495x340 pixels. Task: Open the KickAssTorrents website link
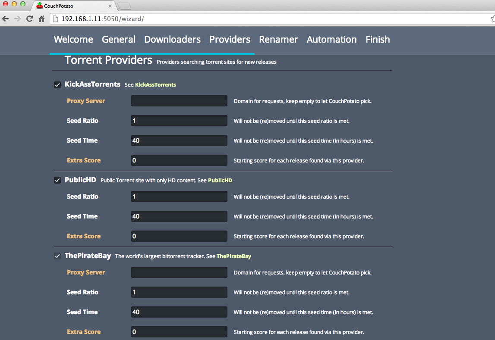pos(156,85)
